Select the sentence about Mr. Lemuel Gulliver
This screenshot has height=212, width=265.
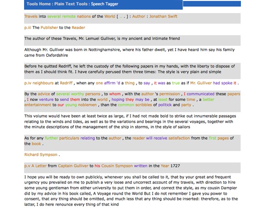pos(102,39)
